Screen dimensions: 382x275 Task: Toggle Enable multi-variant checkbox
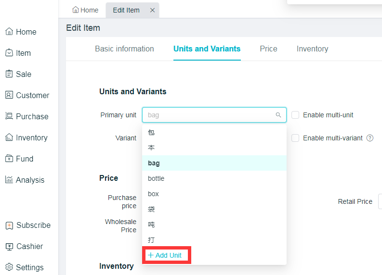tap(296, 138)
